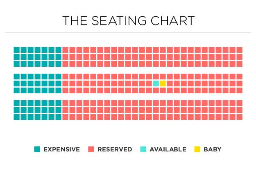Click the Baby legend color swatch
Screen dimensions: 256x176
click(x=197, y=149)
